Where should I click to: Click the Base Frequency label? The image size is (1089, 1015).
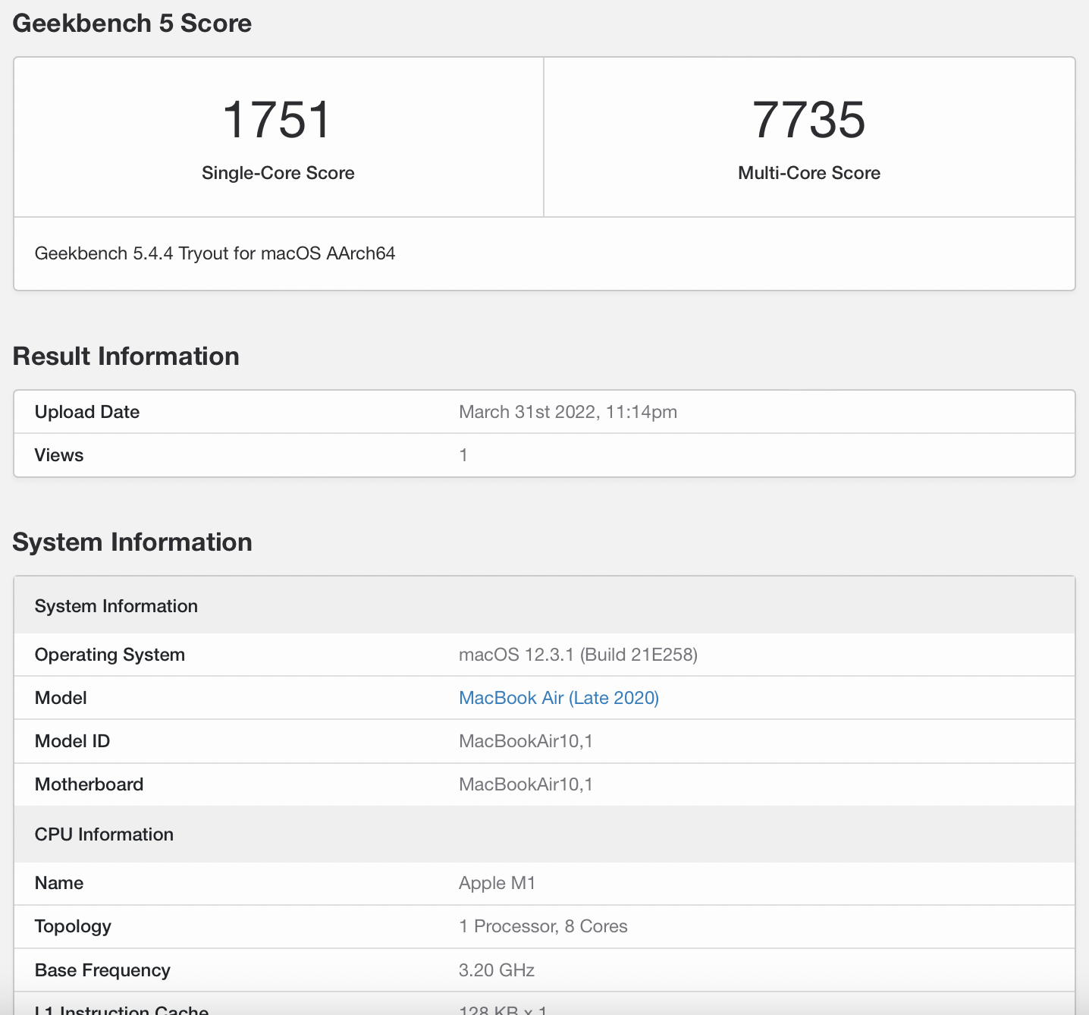(x=102, y=970)
